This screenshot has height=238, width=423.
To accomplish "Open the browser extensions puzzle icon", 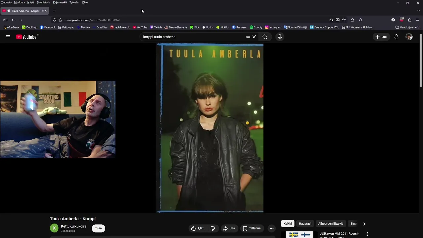I will pos(410,20).
